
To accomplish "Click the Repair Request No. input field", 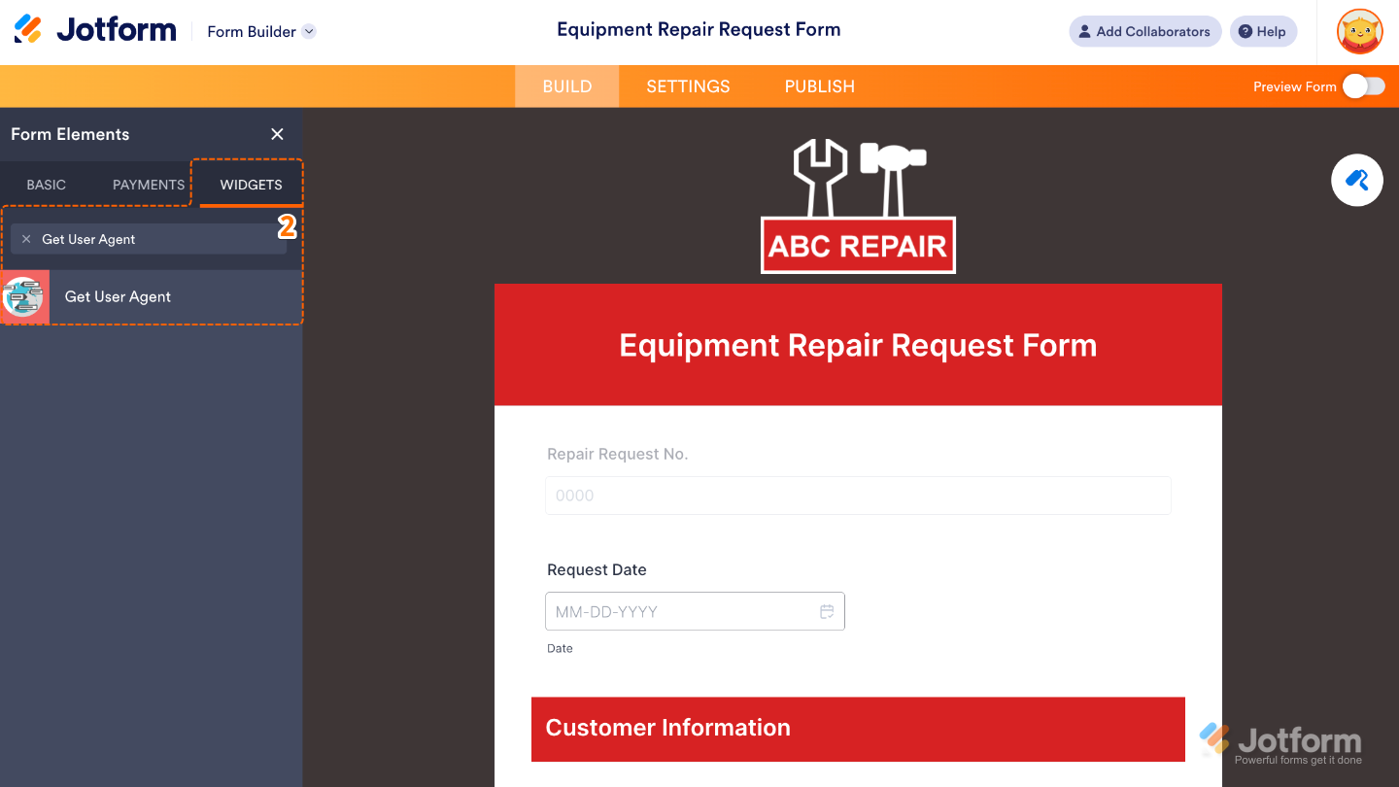I will (x=858, y=496).
